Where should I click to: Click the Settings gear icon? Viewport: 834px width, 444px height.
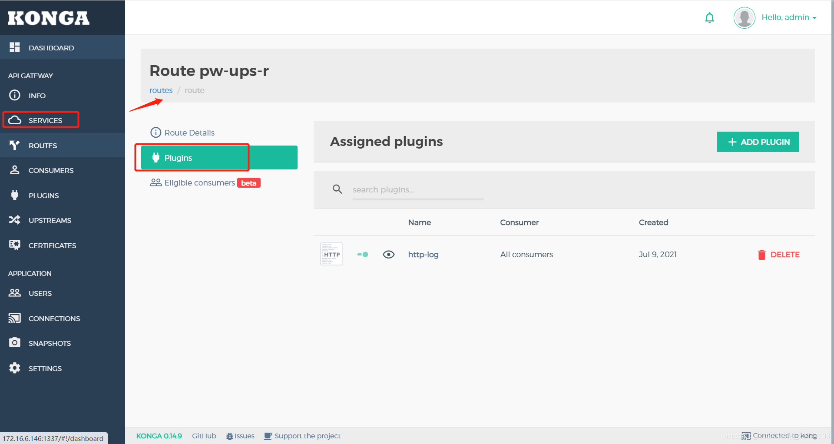(15, 368)
